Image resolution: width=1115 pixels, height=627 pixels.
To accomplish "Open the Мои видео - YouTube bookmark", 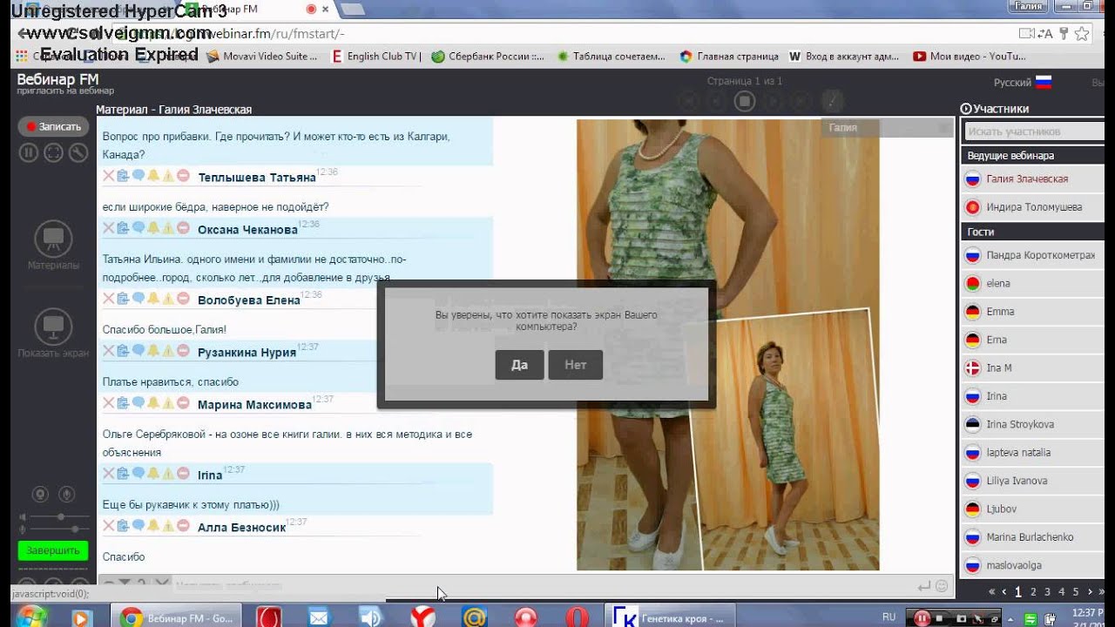I will point(969,56).
